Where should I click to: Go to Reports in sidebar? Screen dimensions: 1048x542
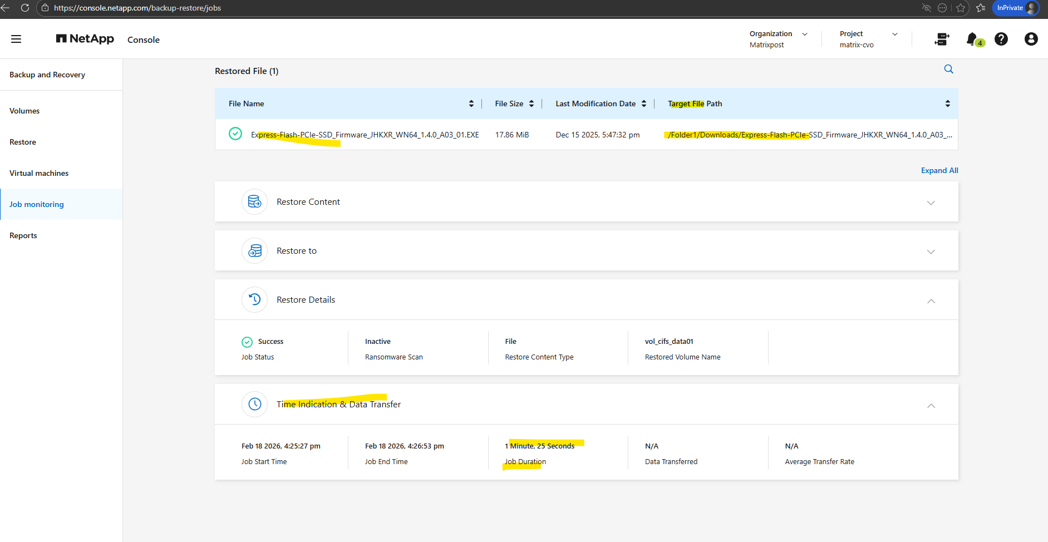pos(23,235)
